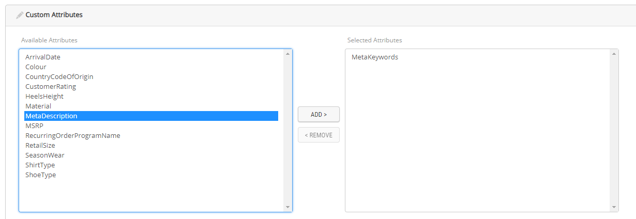
Task: Click the pencil icon beside Custom Attributes
Action: tap(20, 15)
